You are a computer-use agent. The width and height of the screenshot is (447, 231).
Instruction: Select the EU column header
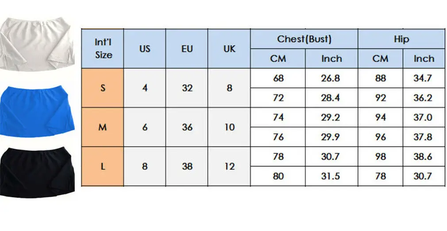pyautogui.click(x=187, y=49)
